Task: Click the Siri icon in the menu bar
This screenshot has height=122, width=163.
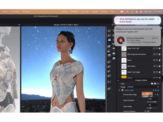Action: click(141, 12)
